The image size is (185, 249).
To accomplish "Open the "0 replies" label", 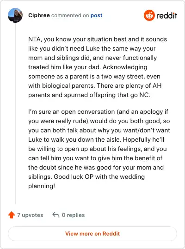I will click(x=74, y=215).
